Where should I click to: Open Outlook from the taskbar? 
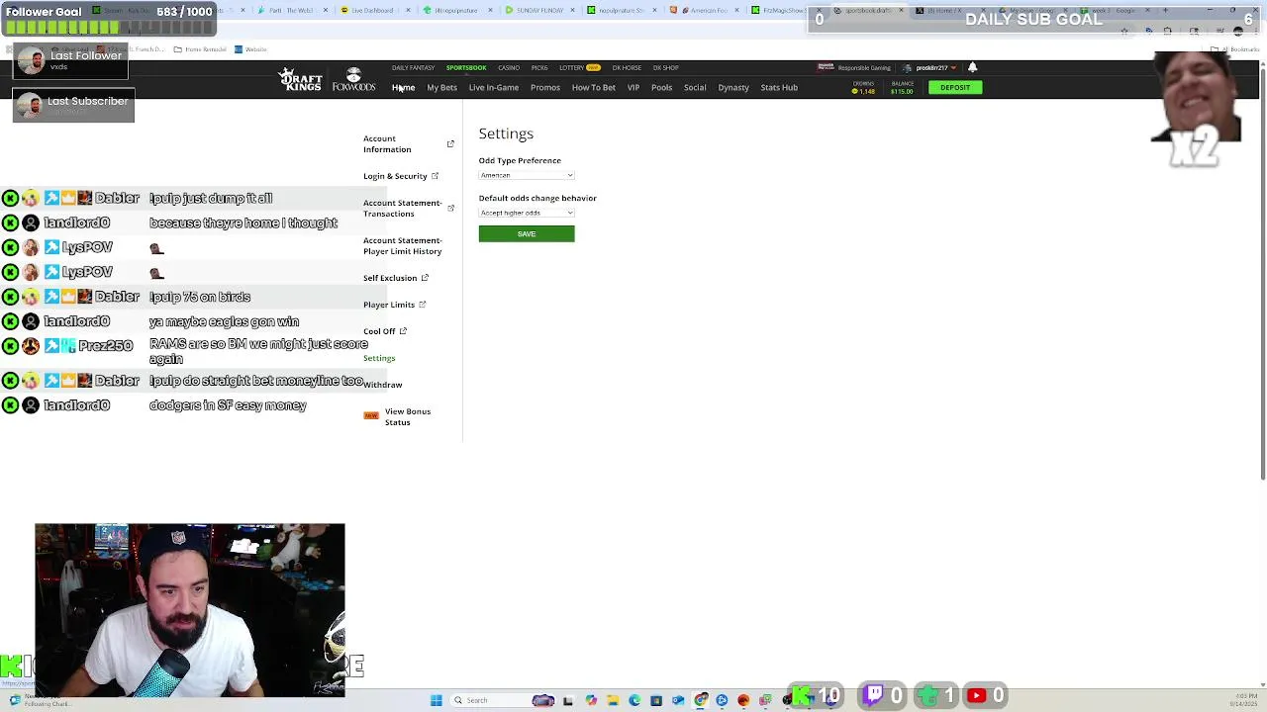(x=678, y=700)
